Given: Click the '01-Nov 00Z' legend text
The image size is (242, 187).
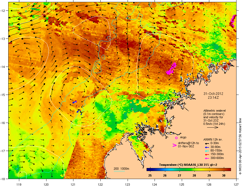Looking at the screenshot, I should pos(186,146).
